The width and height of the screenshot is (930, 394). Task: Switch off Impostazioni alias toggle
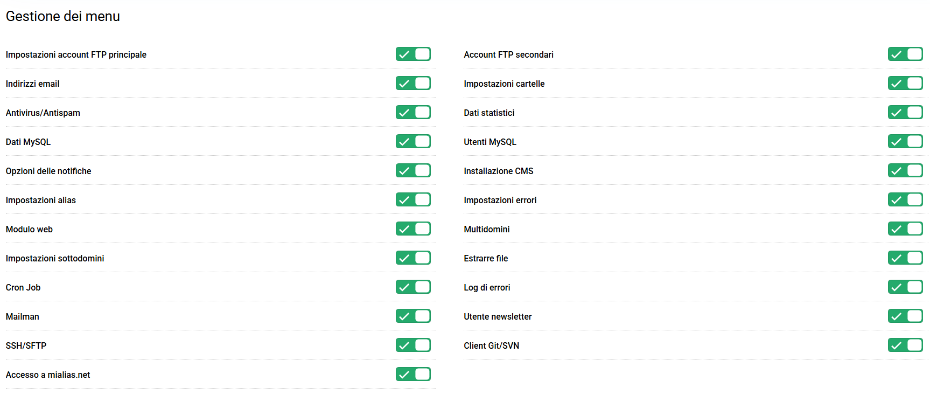coord(413,200)
